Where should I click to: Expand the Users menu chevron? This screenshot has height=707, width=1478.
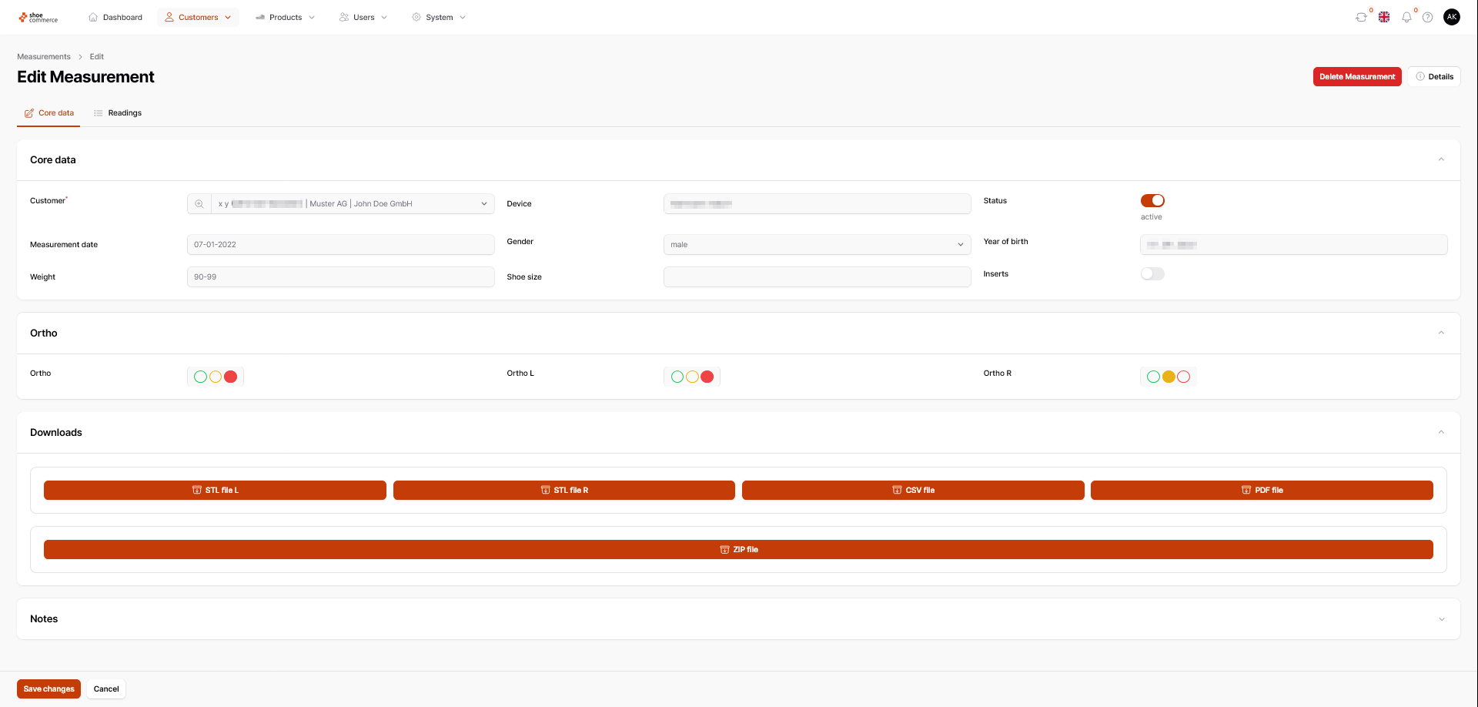click(384, 17)
